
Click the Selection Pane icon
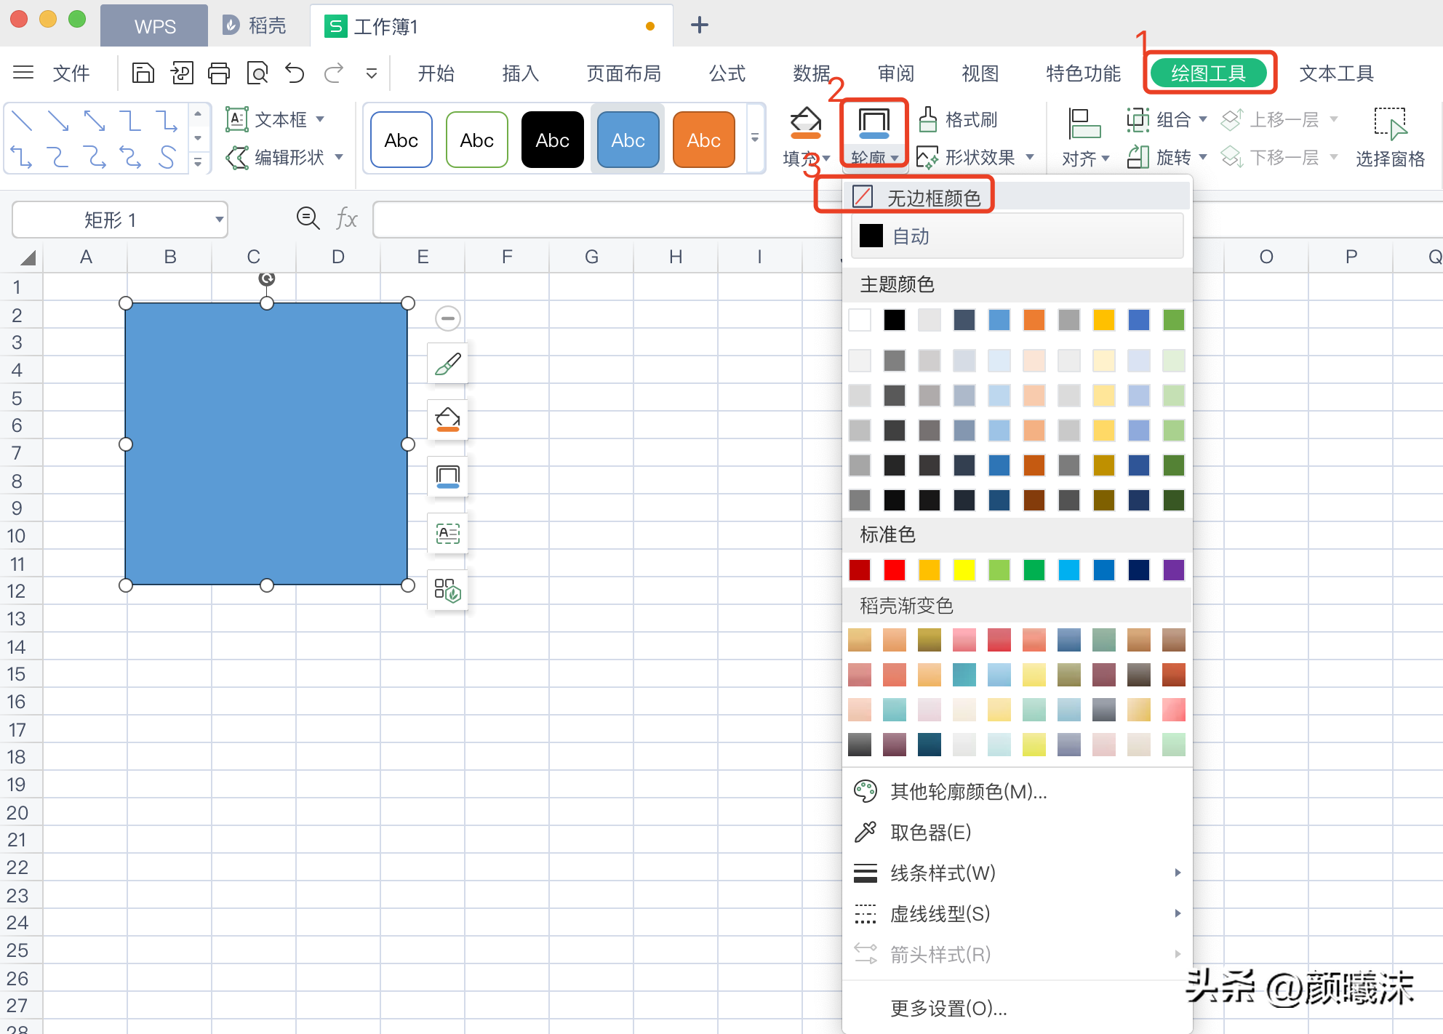pyautogui.click(x=1390, y=122)
